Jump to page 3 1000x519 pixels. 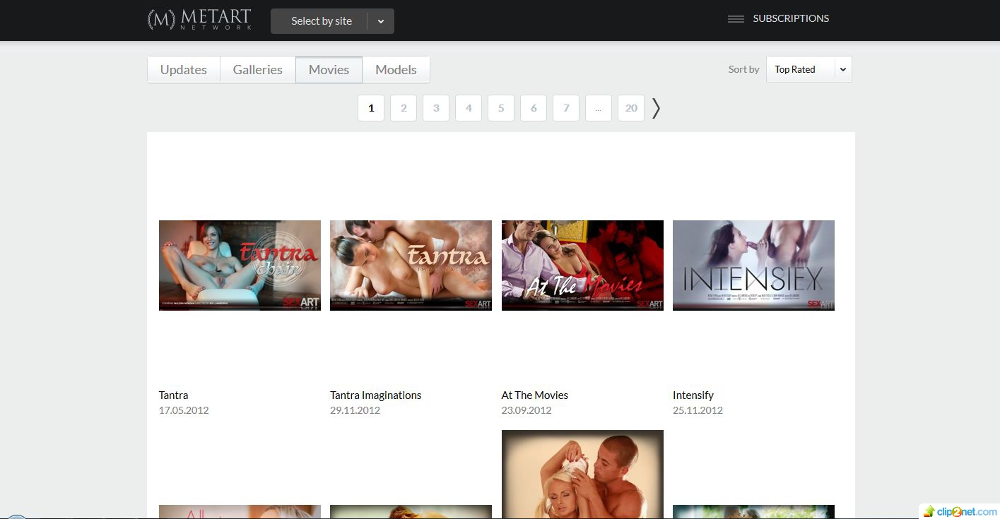[x=436, y=108]
